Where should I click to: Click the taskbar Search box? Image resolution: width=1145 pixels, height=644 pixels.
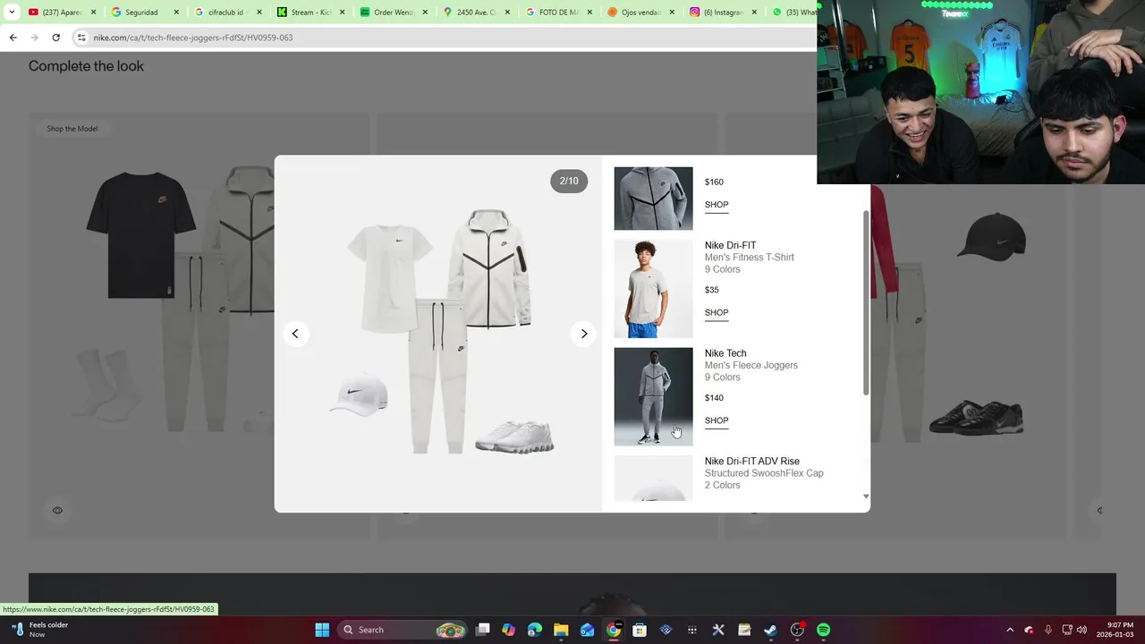(x=403, y=630)
